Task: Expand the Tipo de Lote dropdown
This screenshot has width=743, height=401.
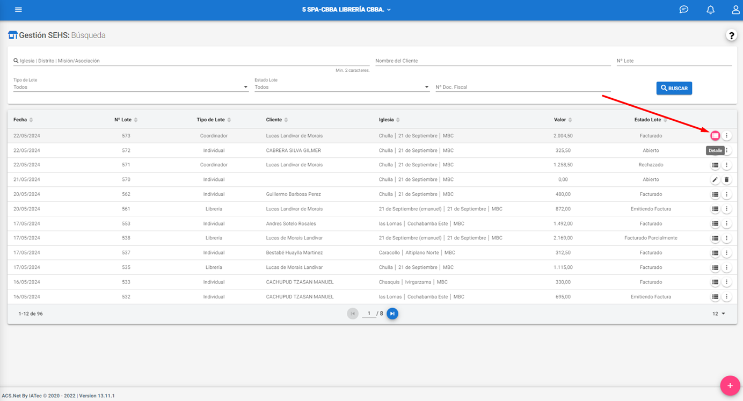Action: click(130, 87)
